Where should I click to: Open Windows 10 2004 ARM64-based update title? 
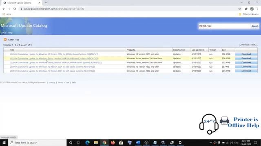54,54
